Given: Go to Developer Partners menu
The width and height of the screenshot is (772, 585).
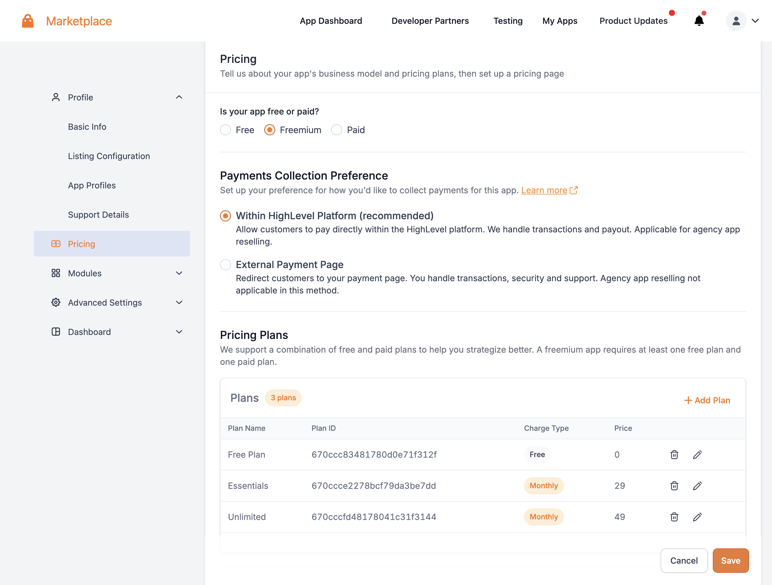Looking at the screenshot, I should click(x=430, y=21).
